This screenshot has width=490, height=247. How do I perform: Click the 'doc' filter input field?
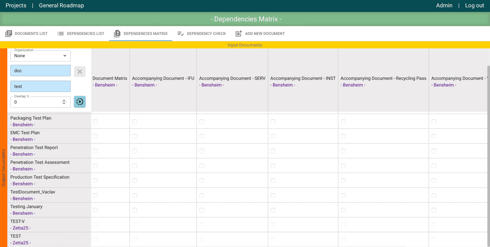click(x=40, y=71)
